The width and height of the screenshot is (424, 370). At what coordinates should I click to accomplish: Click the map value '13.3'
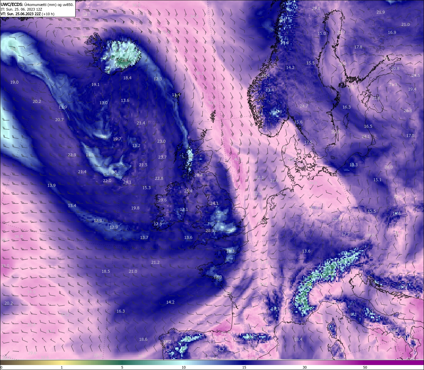pos(353,165)
